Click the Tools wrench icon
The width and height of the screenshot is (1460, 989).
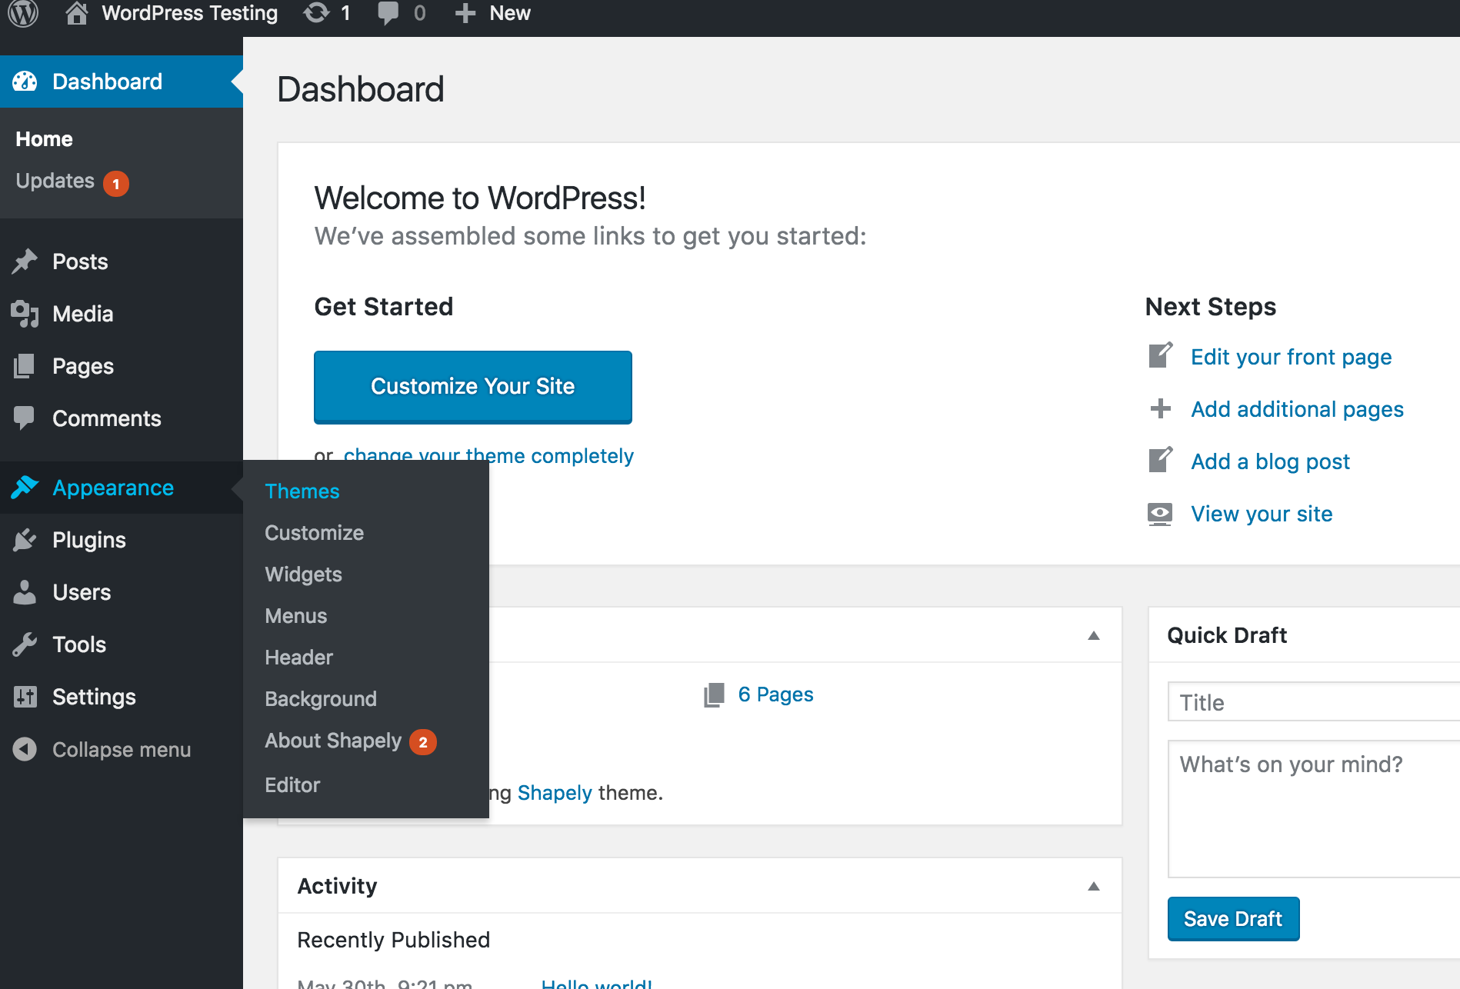coord(25,644)
